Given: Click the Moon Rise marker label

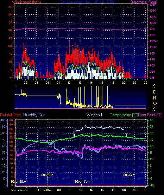Looking at the screenshot, I should pos(18,182).
